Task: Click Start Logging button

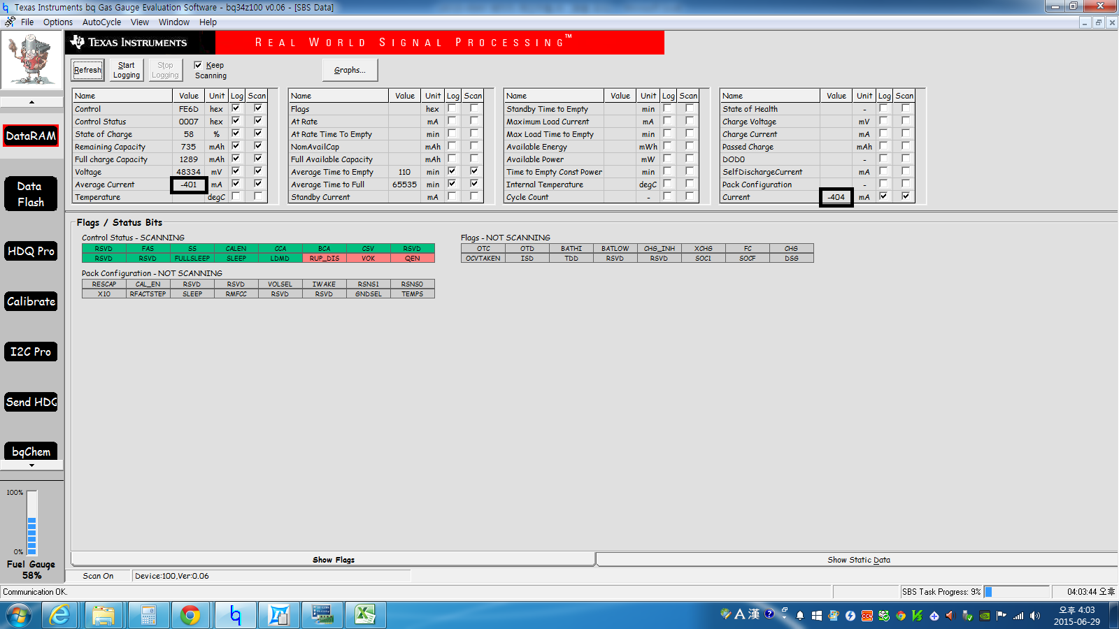Action: coord(127,70)
